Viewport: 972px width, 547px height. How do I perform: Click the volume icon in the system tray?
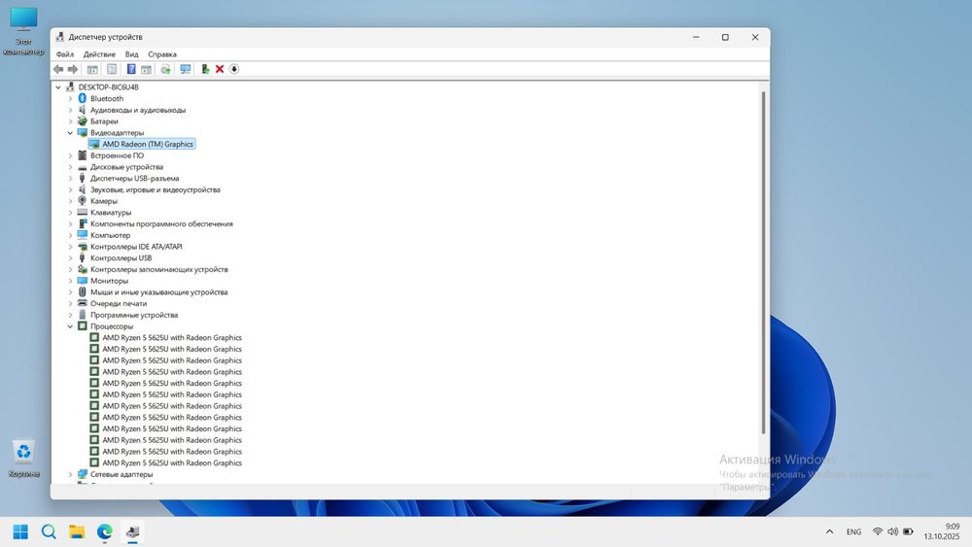click(892, 531)
